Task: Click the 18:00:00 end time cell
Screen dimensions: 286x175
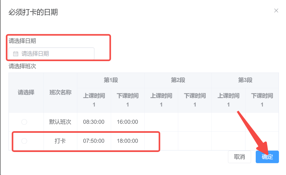Action: [x=127, y=141]
